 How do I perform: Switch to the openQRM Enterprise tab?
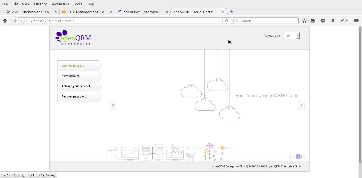click(x=143, y=12)
